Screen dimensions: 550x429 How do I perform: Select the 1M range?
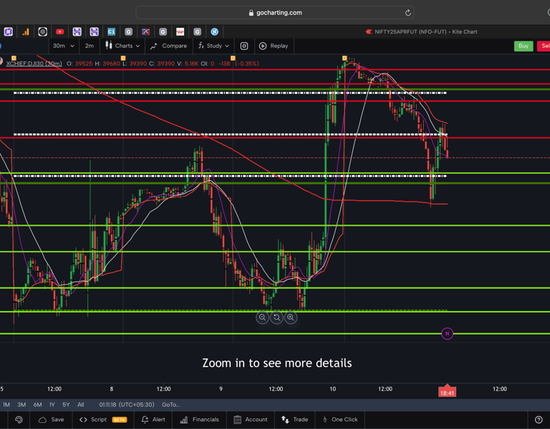point(6,405)
